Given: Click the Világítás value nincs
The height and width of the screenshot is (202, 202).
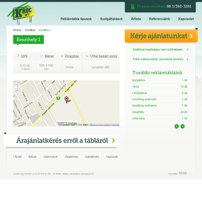Looking at the screenshot, I should (x=70, y=67).
